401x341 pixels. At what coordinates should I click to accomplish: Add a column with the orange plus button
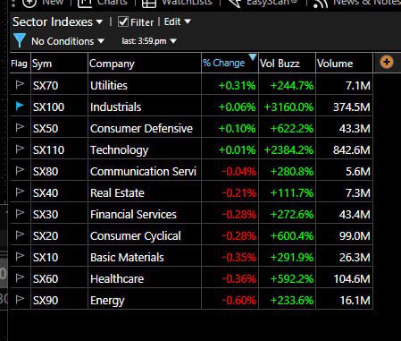[387, 62]
